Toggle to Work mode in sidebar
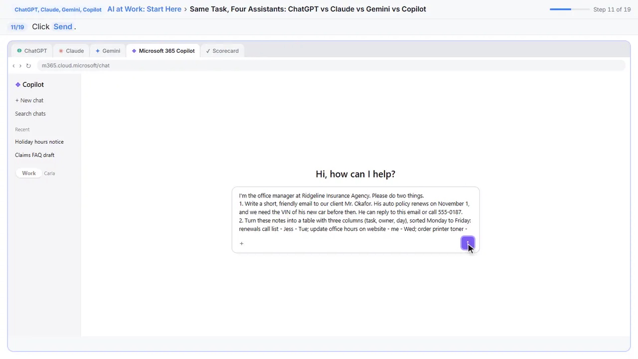The image size is (638, 359). pos(29,173)
